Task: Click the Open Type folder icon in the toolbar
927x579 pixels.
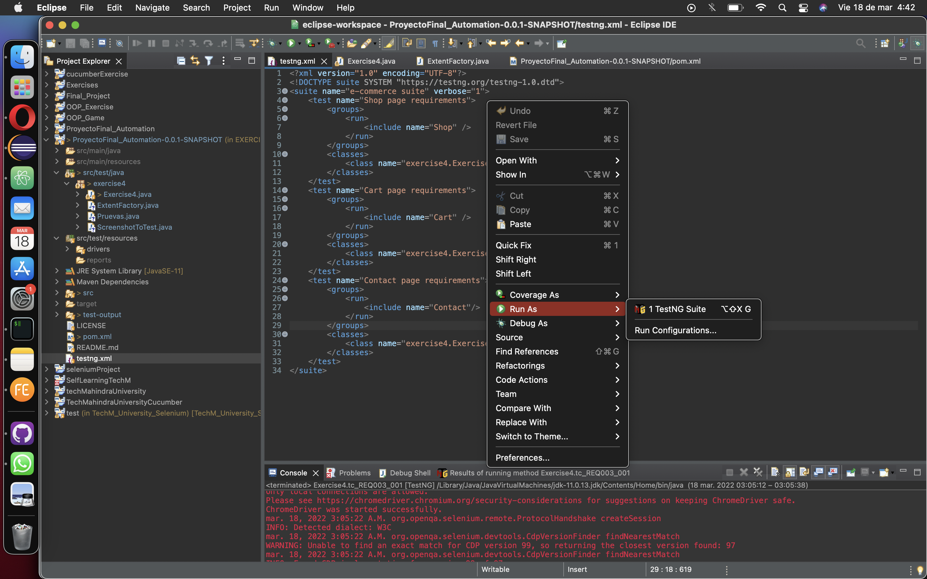Action: [x=351, y=43]
